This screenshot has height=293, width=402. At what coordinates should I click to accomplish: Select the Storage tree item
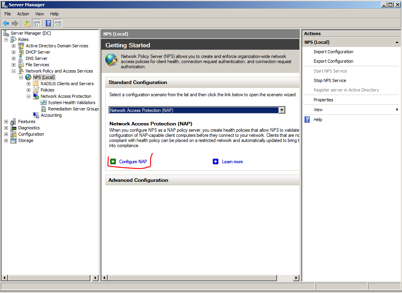point(26,140)
